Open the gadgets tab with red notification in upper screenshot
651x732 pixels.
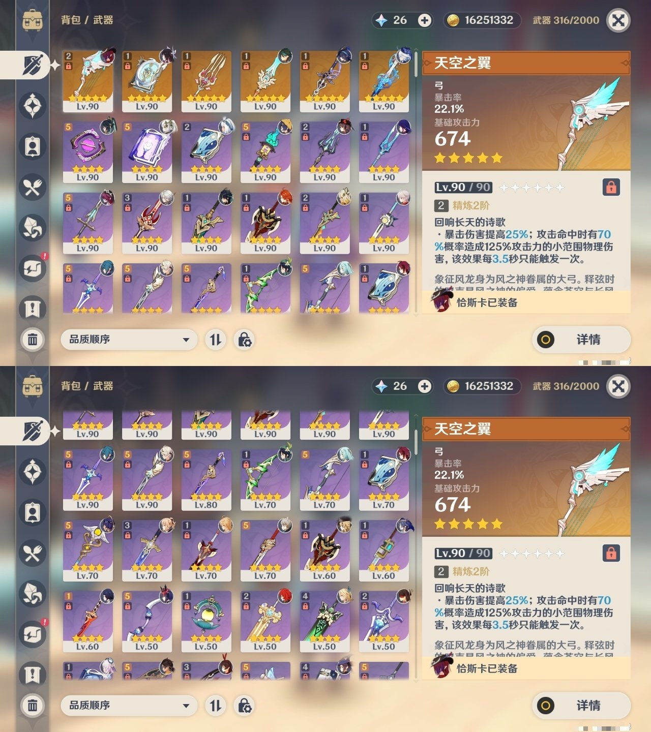[x=33, y=268]
